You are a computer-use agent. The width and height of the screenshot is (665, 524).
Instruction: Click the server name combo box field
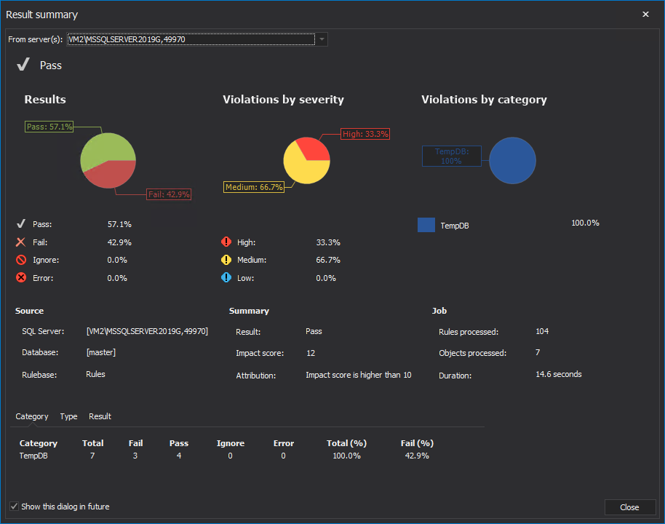[x=191, y=39]
